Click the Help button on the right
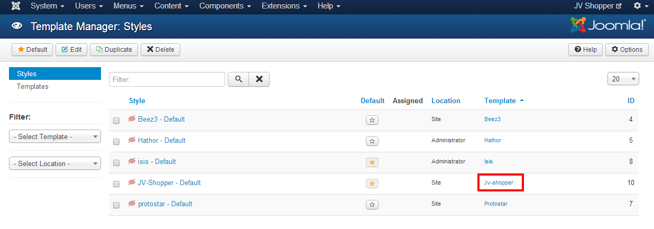654x229 pixels. pos(585,49)
